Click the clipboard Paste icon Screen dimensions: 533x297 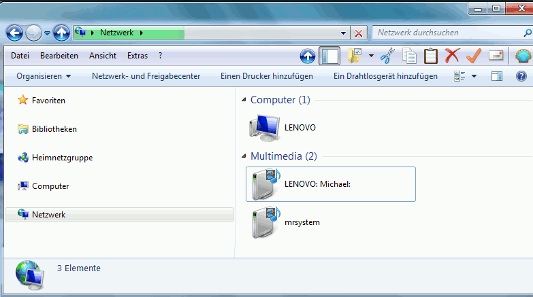[x=431, y=56]
